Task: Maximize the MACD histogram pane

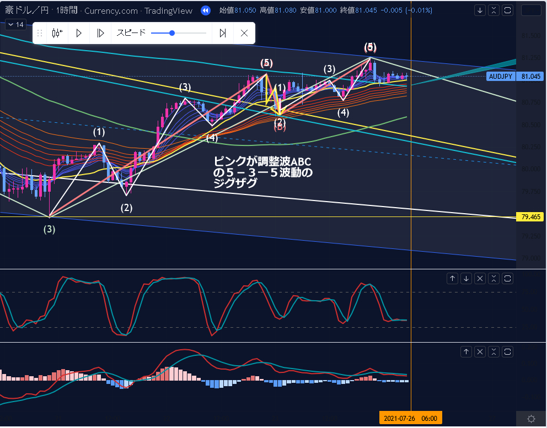Action: coord(508,351)
